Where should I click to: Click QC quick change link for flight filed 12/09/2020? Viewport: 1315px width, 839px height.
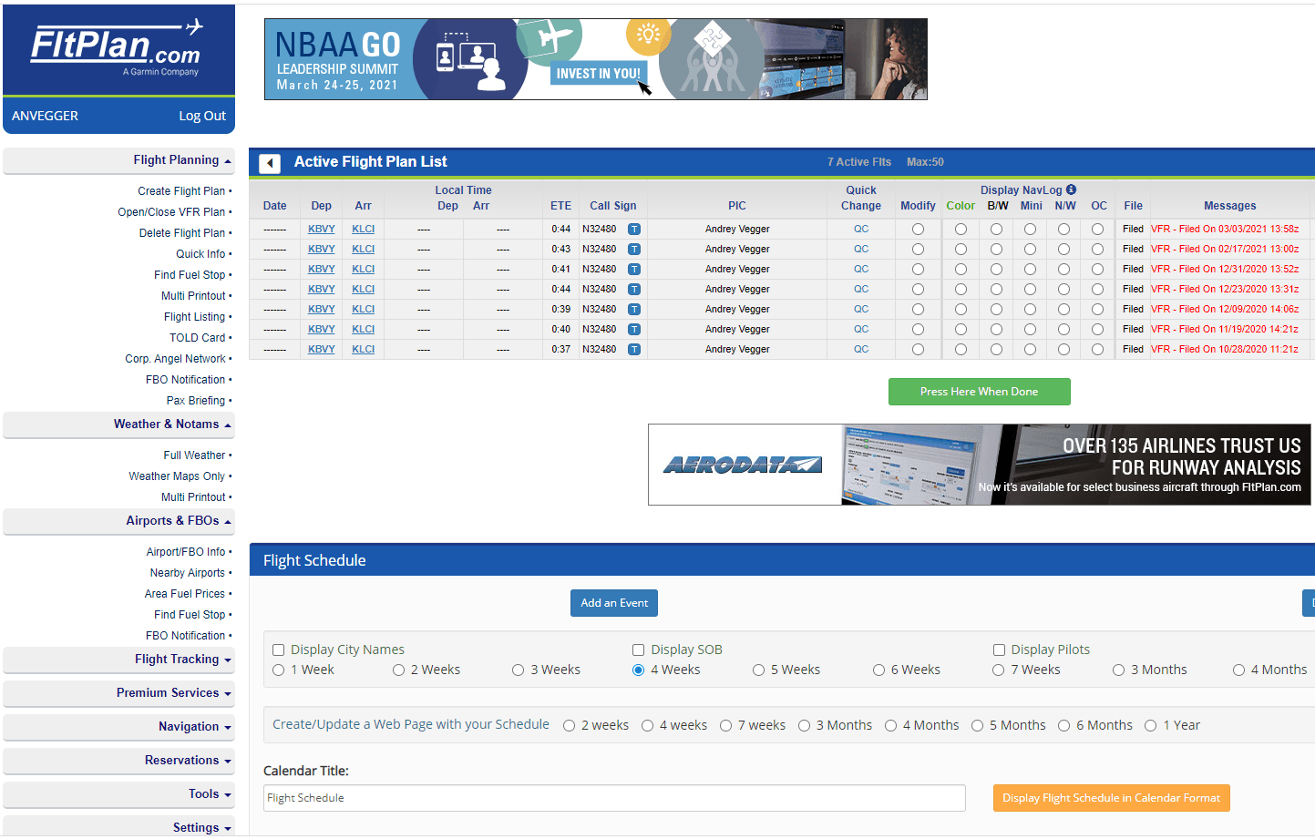861,310
